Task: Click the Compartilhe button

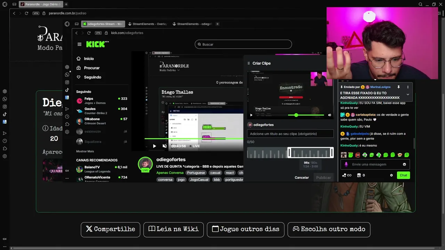Action: (111, 230)
